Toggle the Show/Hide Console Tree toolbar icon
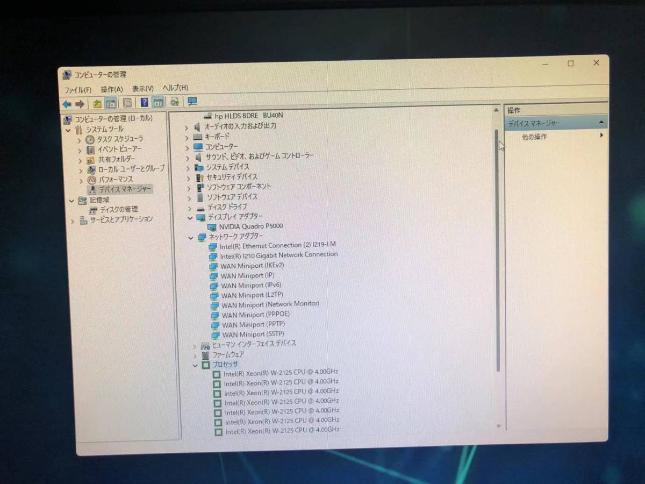 [111, 103]
